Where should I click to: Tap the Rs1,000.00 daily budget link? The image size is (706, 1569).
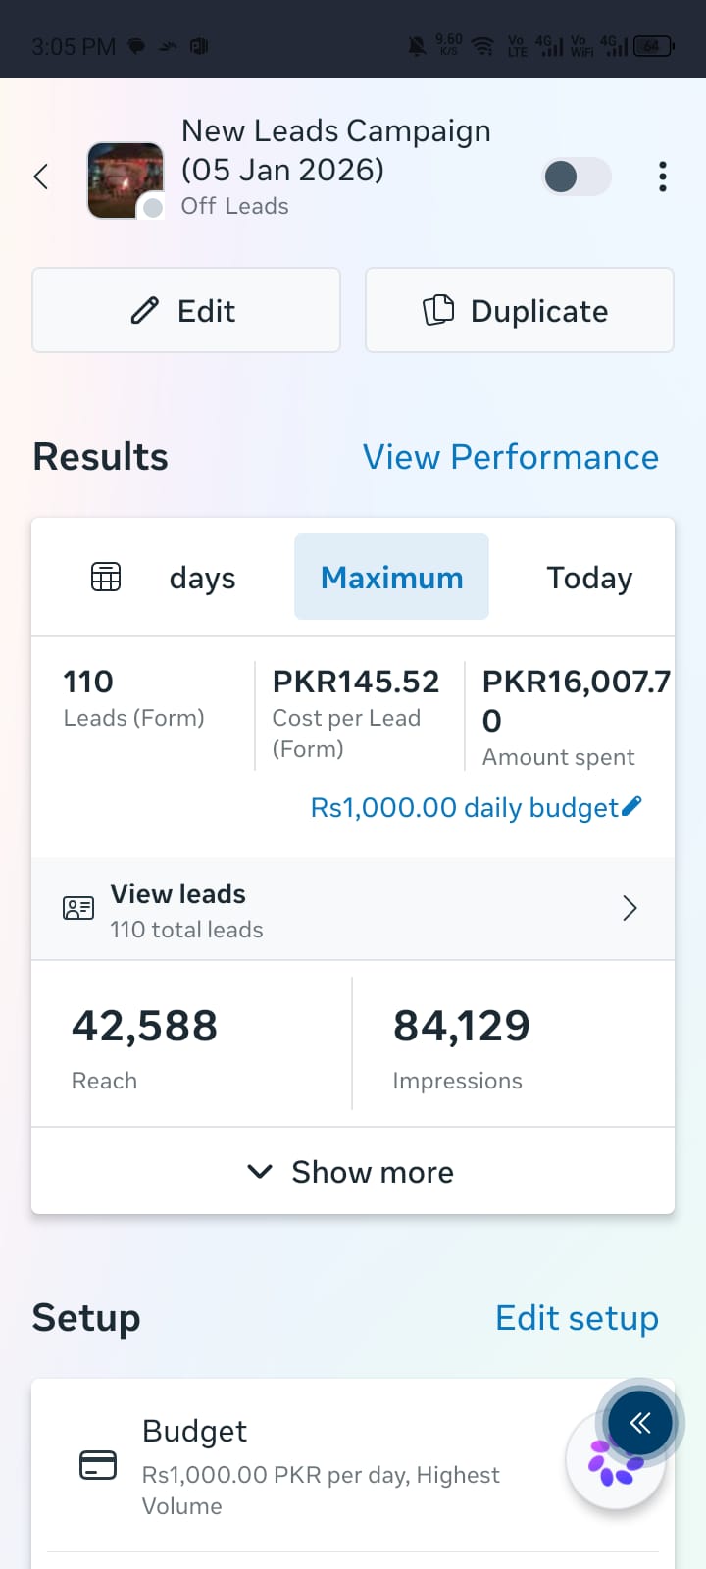pos(465,807)
